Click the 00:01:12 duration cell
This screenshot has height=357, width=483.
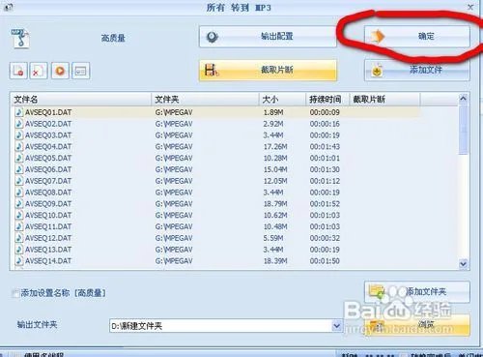click(325, 181)
